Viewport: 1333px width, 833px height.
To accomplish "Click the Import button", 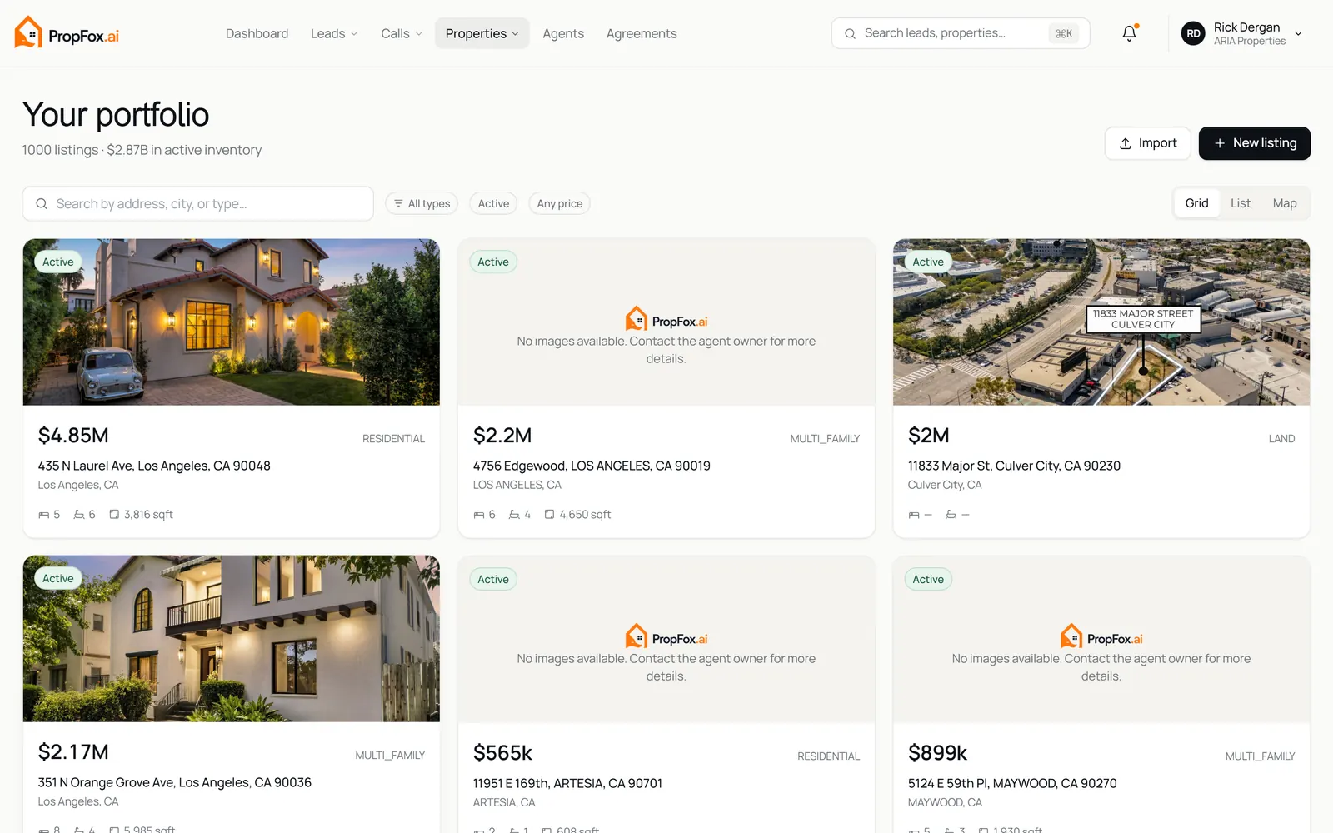I will (1147, 143).
